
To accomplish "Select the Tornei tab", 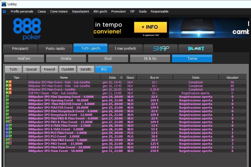I will tap(192, 58).
